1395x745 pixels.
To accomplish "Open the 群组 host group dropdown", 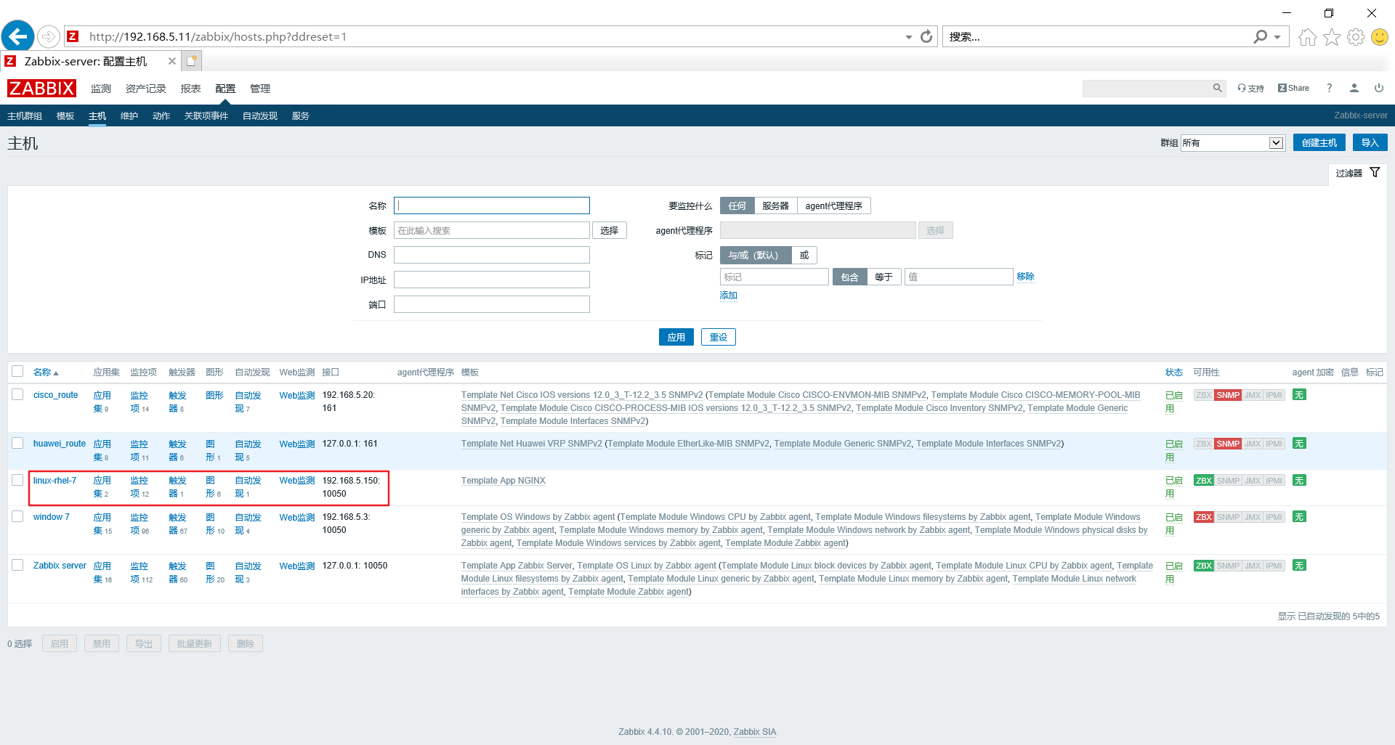I will click(x=1233, y=143).
